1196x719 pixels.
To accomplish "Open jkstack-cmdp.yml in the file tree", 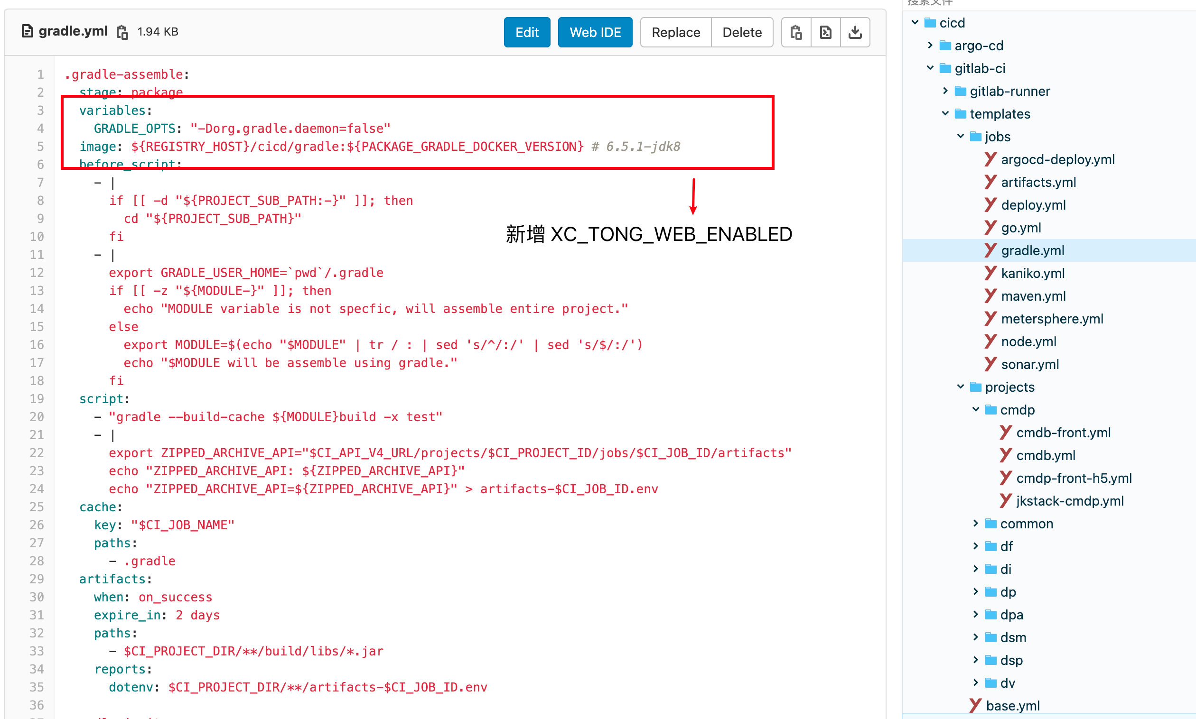I will tap(1069, 501).
